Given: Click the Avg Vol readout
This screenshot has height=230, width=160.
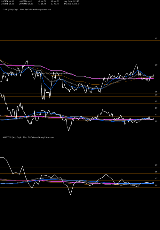Looking at the screenshot, I should coord(71,1).
